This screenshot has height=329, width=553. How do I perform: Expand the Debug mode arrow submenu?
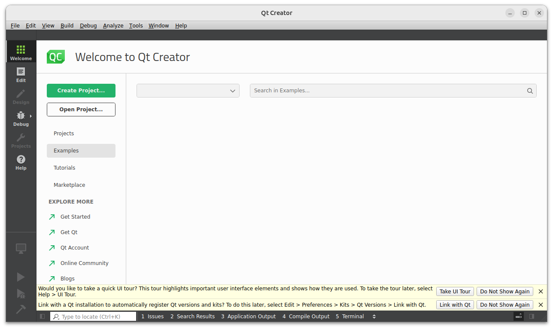pos(31,116)
